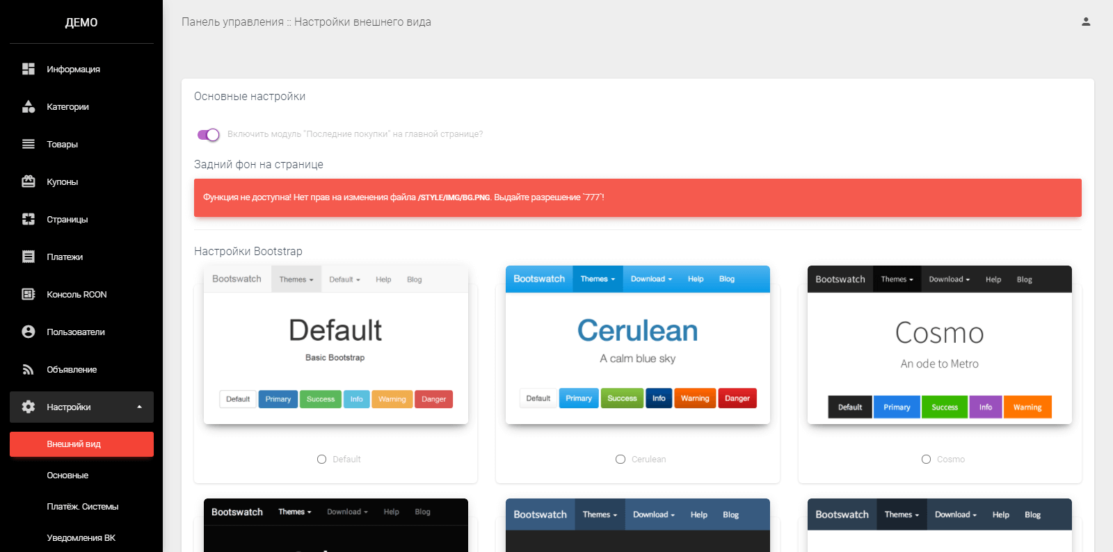Collapse the Настройки menu arrow
This screenshot has height=552, width=1113.
tap(139, 407)
